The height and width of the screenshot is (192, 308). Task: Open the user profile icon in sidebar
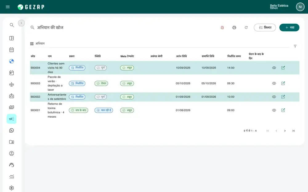pyautogui.click(x=12, y=153)
